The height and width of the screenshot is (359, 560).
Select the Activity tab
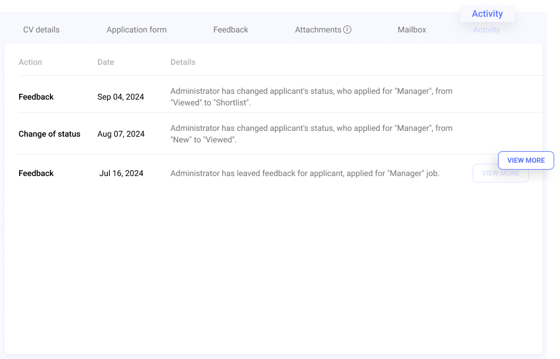(x=486, y=30)
